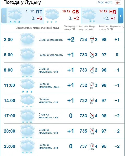Show previous days with the left arrow

click(4, 16)
